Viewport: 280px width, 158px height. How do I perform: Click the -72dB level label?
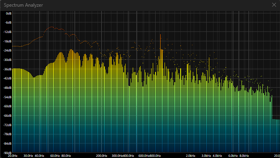coord(8,125)
